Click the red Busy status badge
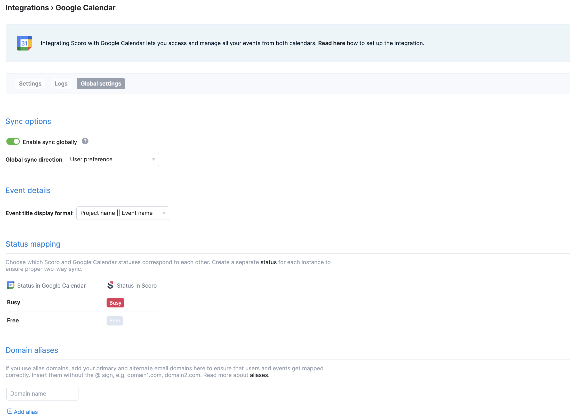The height and width of the screenshot is (418, 578). (115, 303)
